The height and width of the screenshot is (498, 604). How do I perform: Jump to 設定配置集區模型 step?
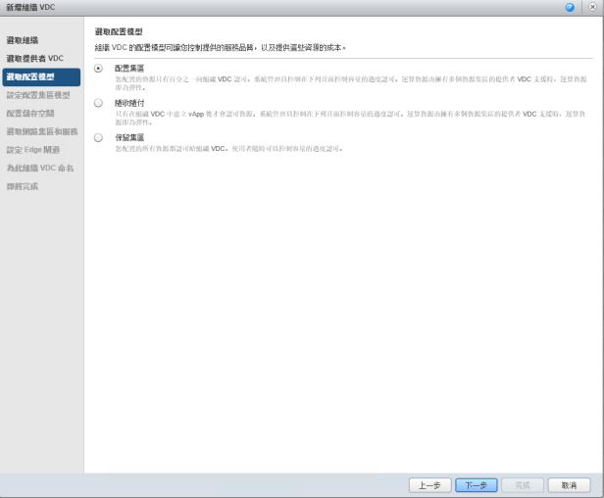point(38,95)
